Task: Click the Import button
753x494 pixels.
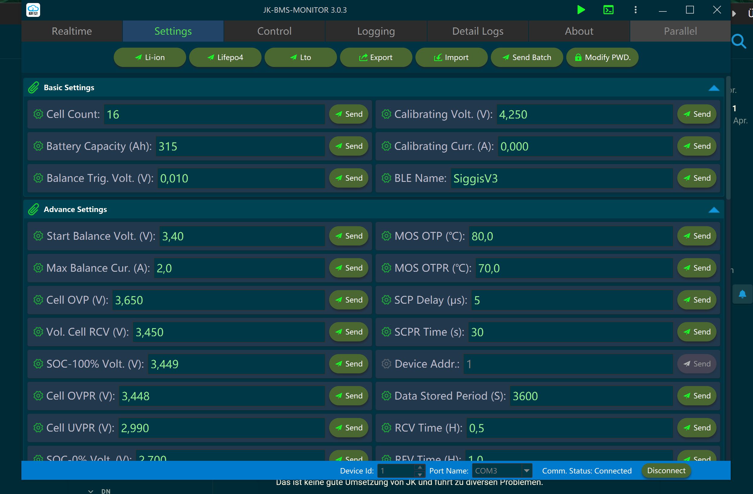Action: click(x=451, y=57)
